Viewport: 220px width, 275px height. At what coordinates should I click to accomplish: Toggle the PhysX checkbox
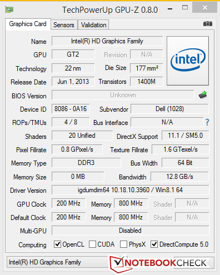pos(123,244)
